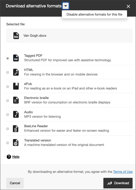The height and width of the screenshot is (190, 136).
Task: Click the BeeLine Reader B icon
Action: click(16, 129)
